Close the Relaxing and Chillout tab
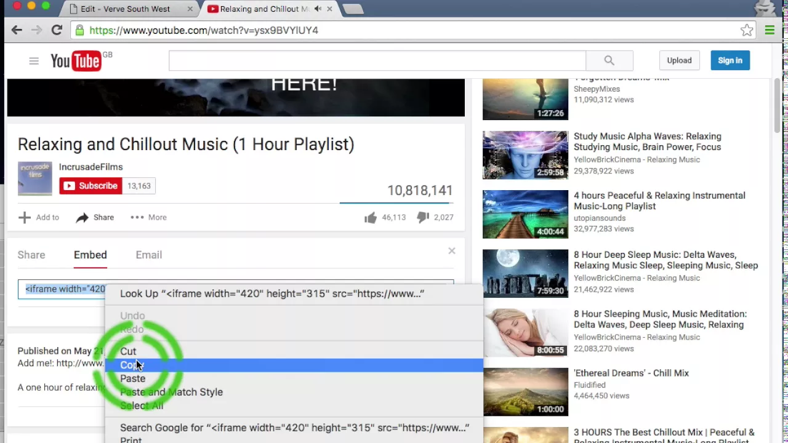Viewport: 788px width, 443px height. click(x=329, y=9)
